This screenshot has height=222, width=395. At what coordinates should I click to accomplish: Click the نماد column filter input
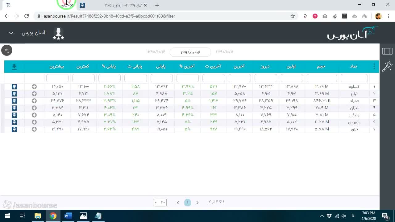point(354,78)
